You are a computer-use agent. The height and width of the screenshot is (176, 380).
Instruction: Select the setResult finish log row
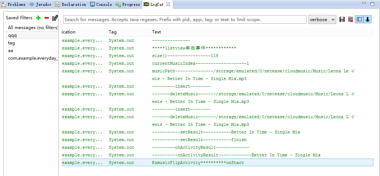pos(217,140)
